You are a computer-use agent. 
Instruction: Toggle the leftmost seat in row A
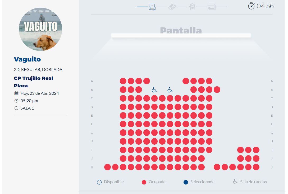123,81
